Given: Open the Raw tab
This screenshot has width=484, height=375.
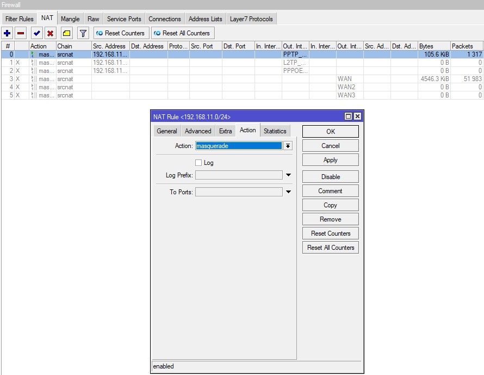Looking at the screenshot, I should [x=93, y=19].
